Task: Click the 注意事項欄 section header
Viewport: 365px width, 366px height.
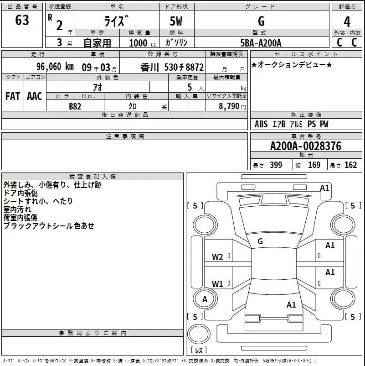Action: (x=124, y=136)
